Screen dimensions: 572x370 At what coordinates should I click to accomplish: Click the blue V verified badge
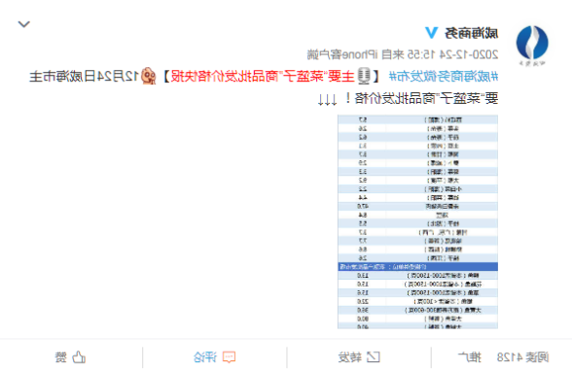pos(432,33)
